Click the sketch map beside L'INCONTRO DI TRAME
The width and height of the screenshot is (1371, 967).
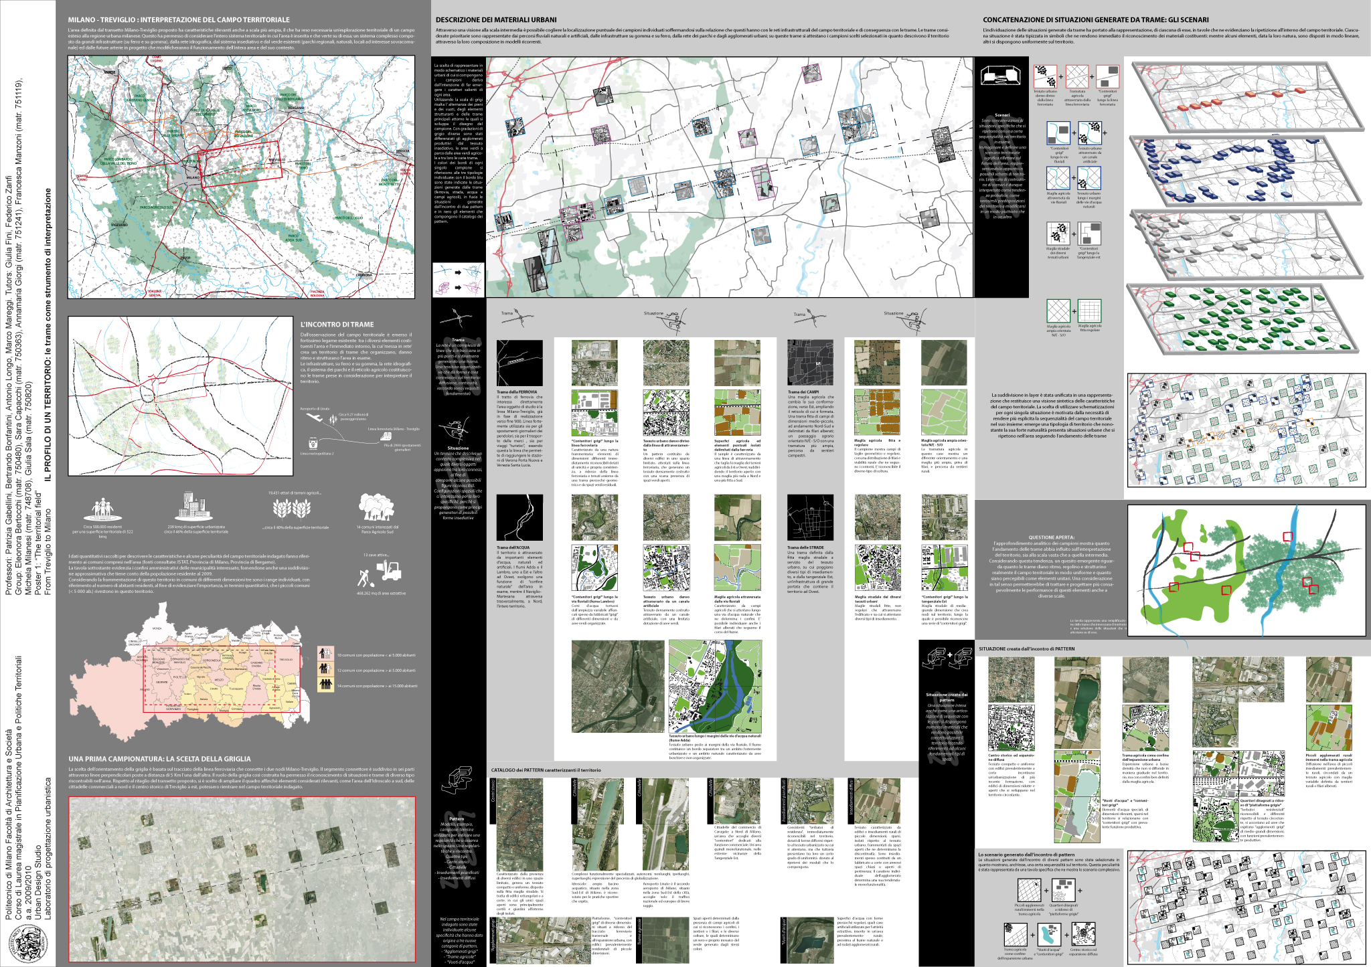coord(181,395)
